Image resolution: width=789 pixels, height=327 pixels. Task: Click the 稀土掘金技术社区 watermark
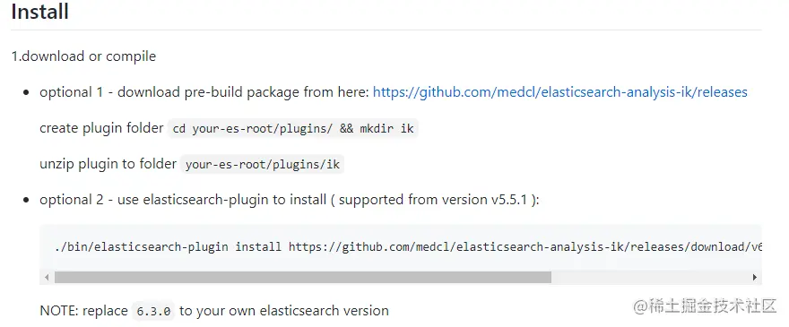point(705,306)
